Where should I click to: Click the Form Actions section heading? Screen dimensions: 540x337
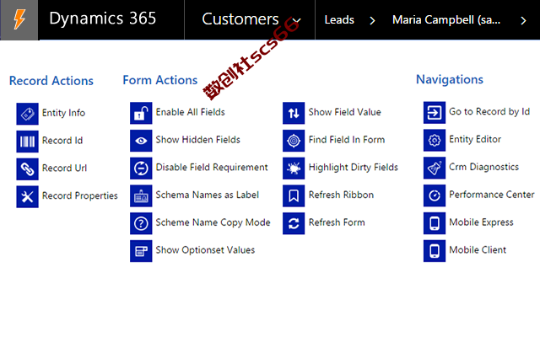(x=160, y=80)
